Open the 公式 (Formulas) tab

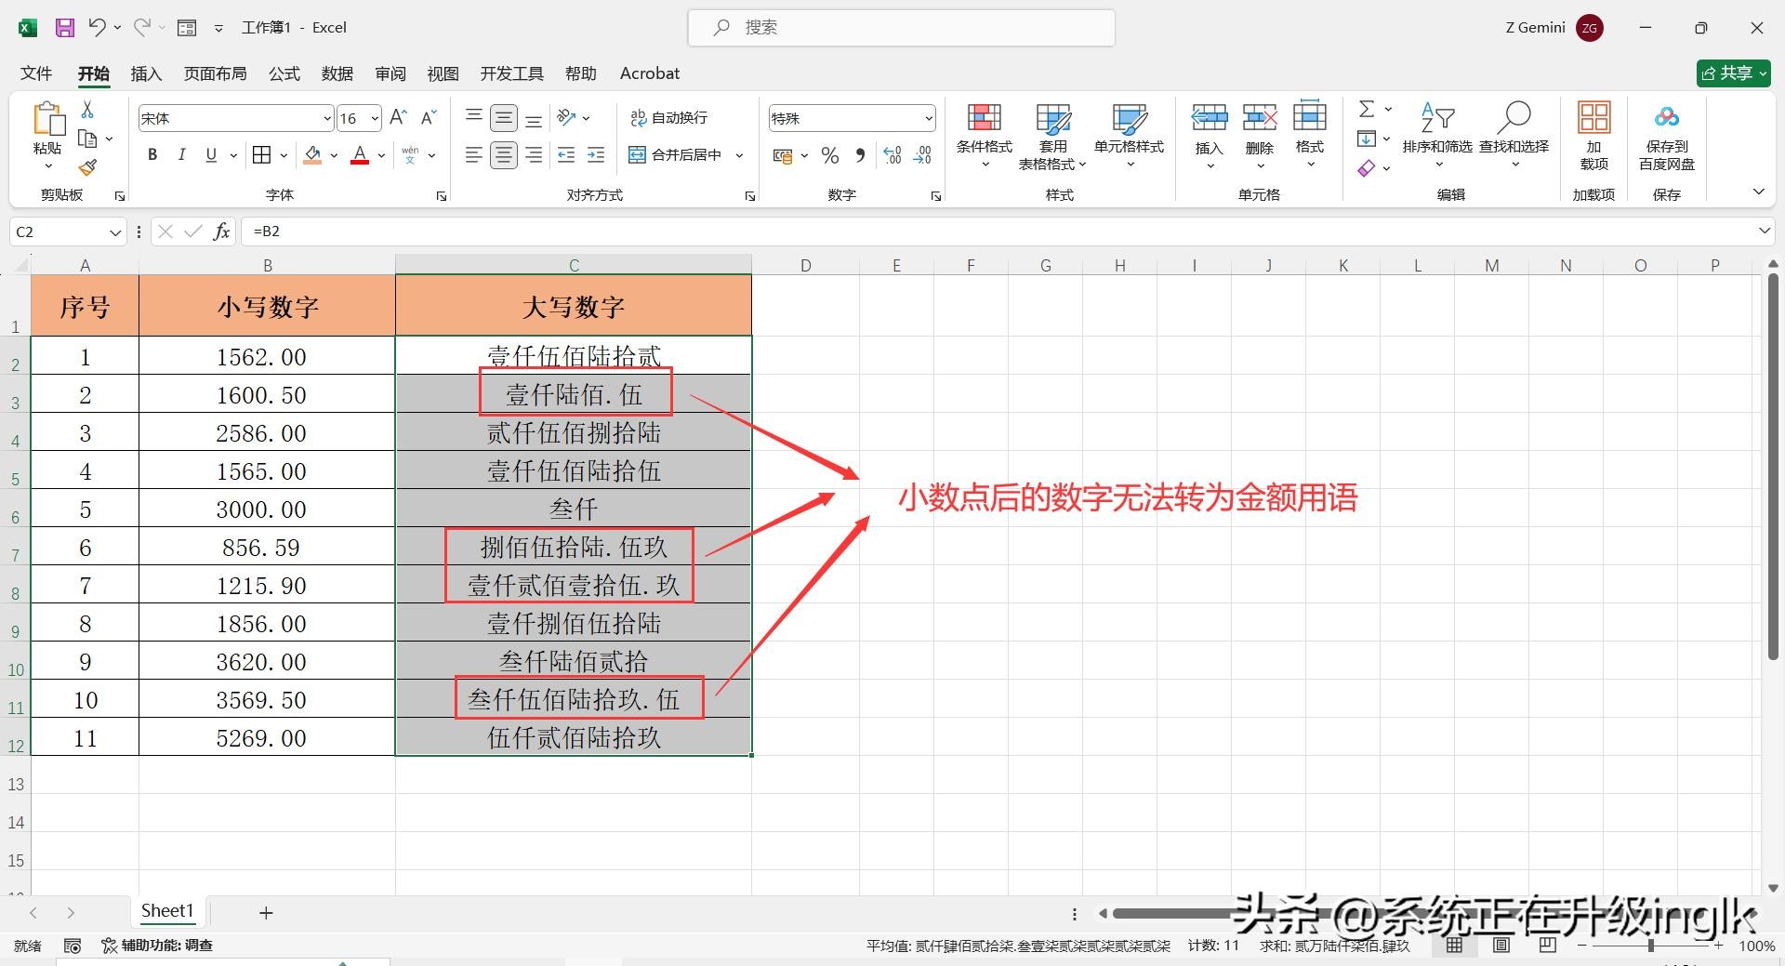pos(284,73)
